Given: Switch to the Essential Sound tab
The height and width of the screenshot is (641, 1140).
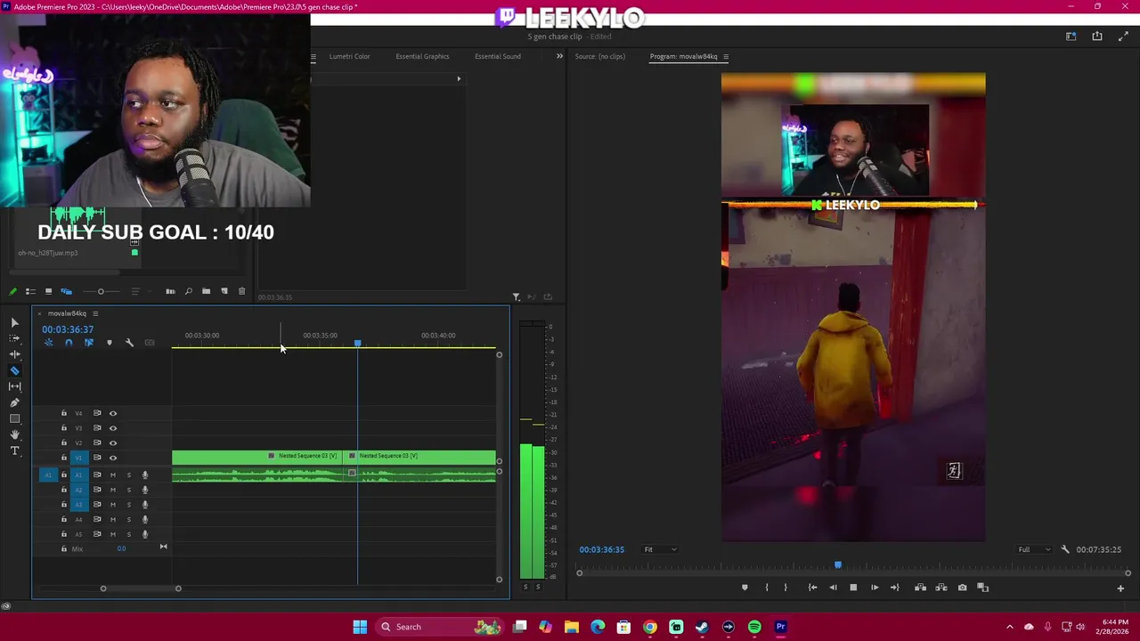Looking at the screenshot, I should 497,56.
